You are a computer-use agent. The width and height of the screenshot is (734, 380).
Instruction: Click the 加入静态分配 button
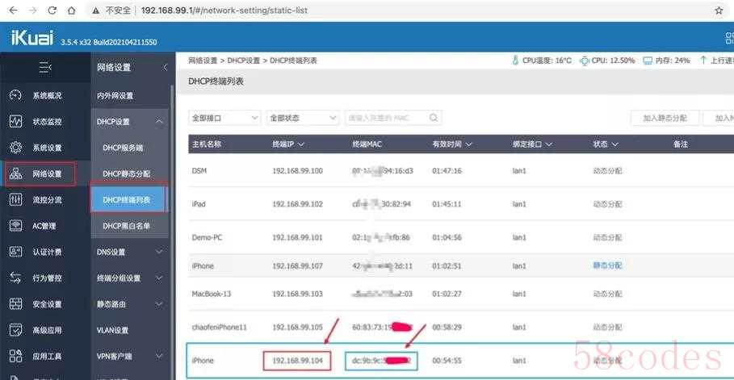coord(665,118)
